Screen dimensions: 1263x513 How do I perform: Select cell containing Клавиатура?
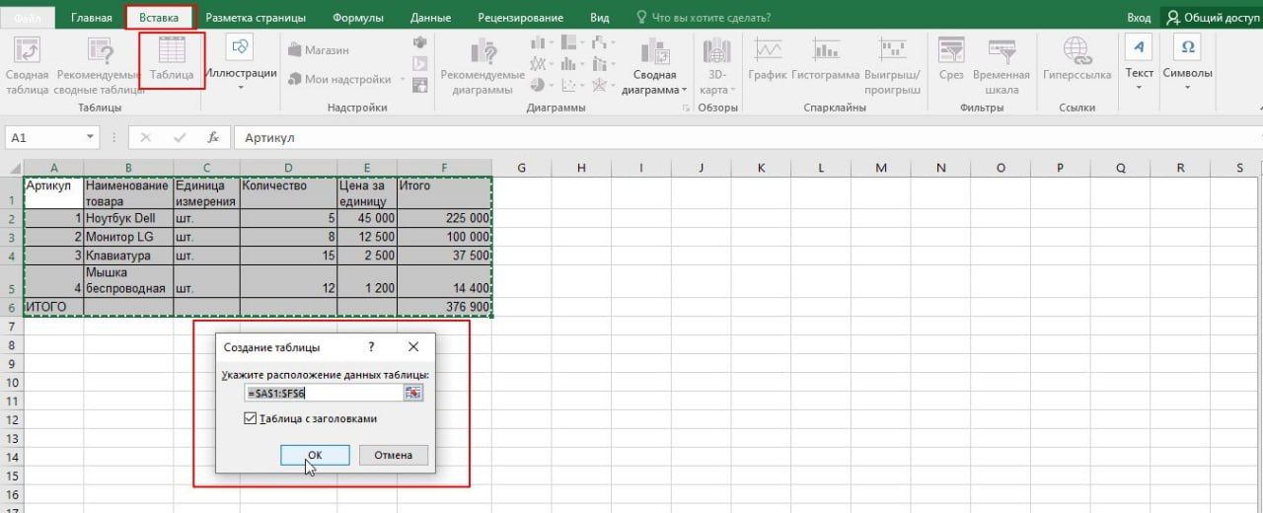pyautogui.click(x=128, y=256)
